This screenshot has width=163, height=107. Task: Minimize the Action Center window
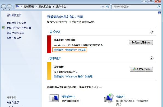click(144, 1)
